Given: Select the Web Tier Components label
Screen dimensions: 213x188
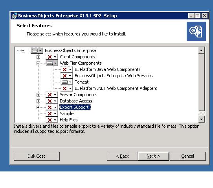Looking at the screenshot, I should click(81, 63).
